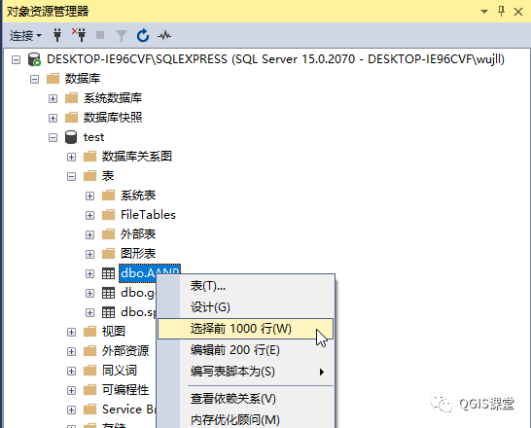Close the 对象资源管理器 panel
Image resolution: width=531 pixels, height=428 pixels.
518,12
